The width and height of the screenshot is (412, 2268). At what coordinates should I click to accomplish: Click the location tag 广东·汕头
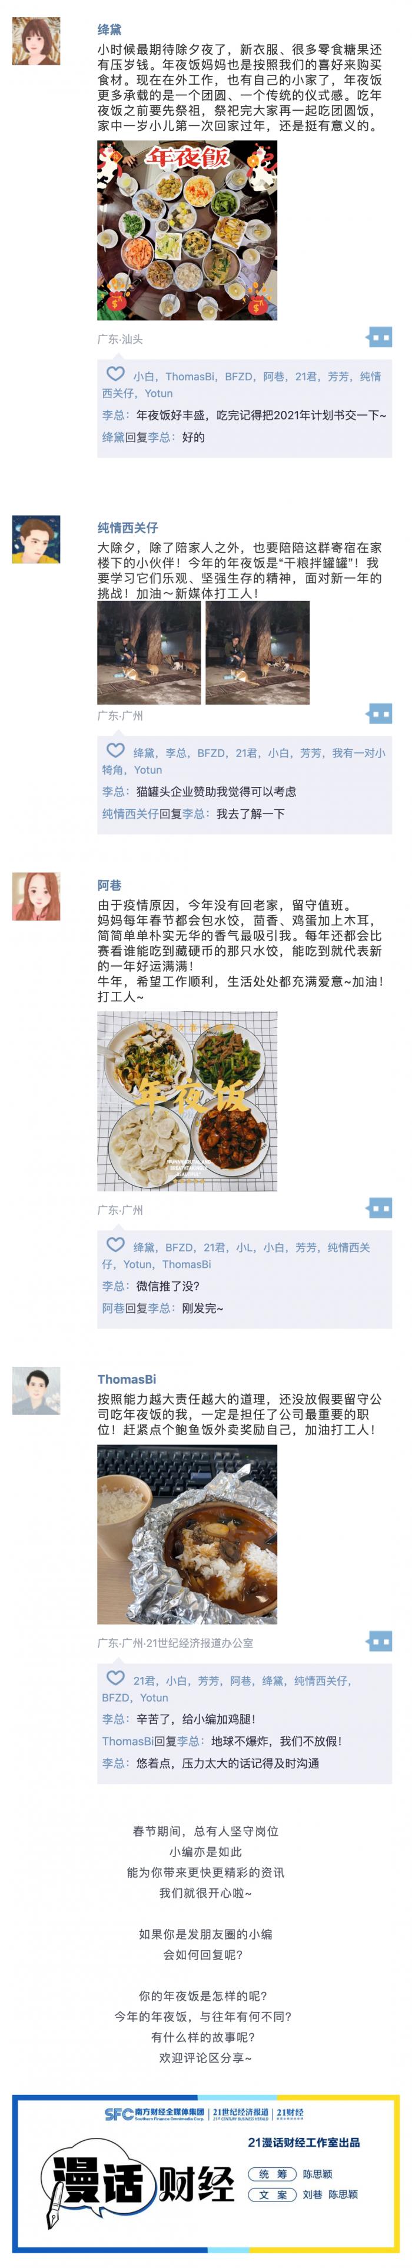[x=119, y=339]
